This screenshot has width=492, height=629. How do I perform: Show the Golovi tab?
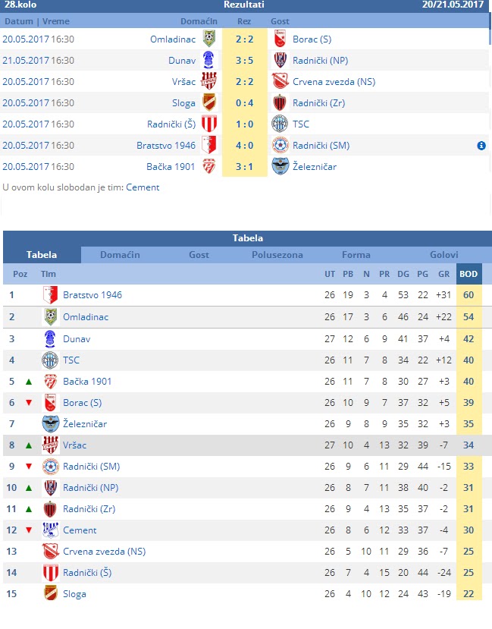[x=444, y=255]
